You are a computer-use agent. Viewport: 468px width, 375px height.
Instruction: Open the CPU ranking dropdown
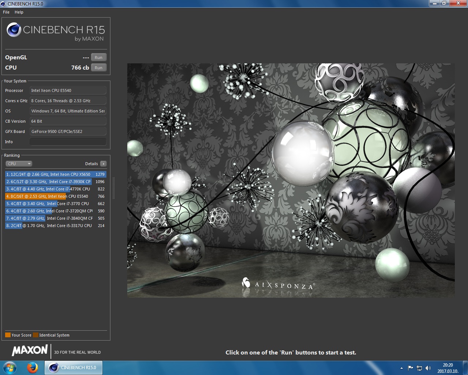(x=19, y=164)
